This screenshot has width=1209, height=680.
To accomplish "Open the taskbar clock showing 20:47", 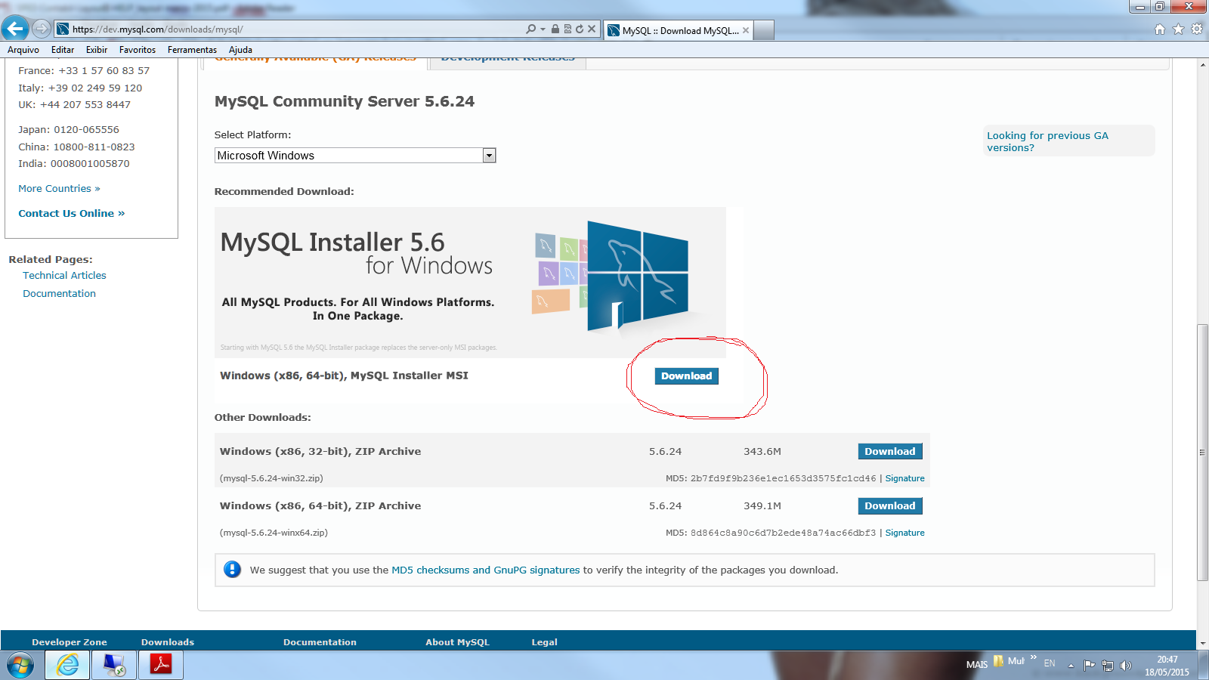I will tap(1167, 666).
